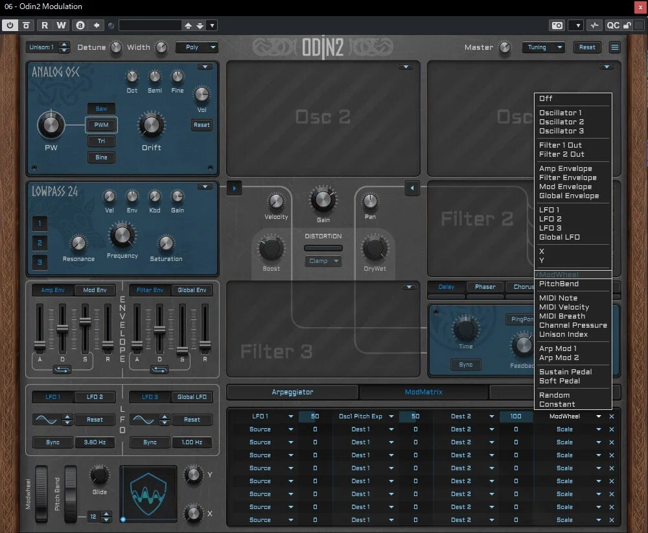Viewport: 648px width, 533px height.
Task: Choose Filter Envelope from the source menu
Action: coord(568,177)
